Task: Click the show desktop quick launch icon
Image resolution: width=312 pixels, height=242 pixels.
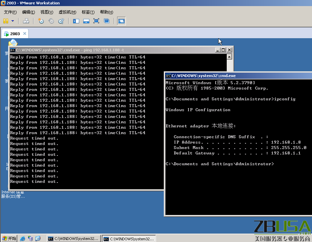Action: (38, 238)
